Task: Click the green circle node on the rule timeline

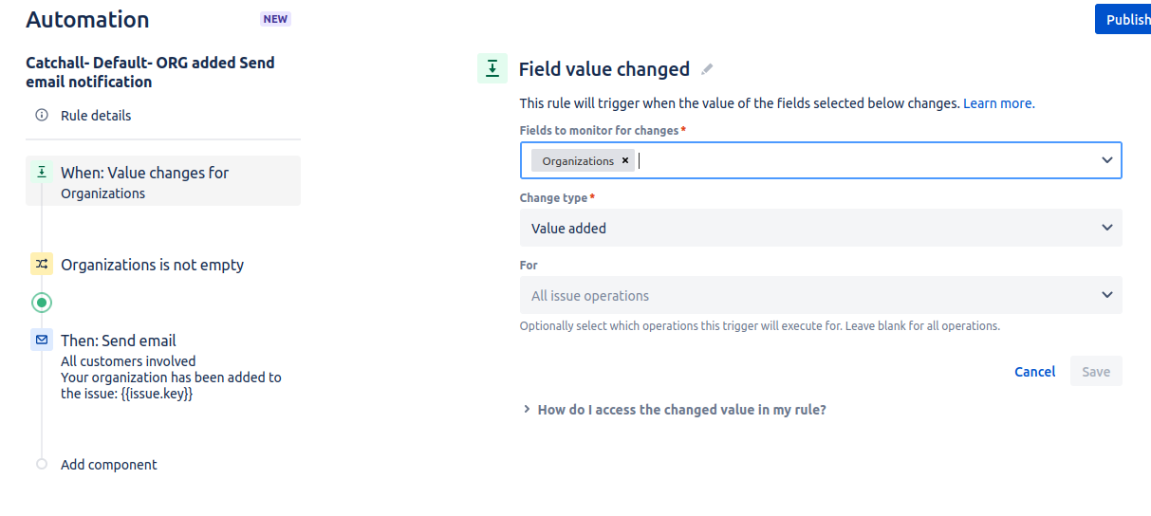Action: click(42, 303)
